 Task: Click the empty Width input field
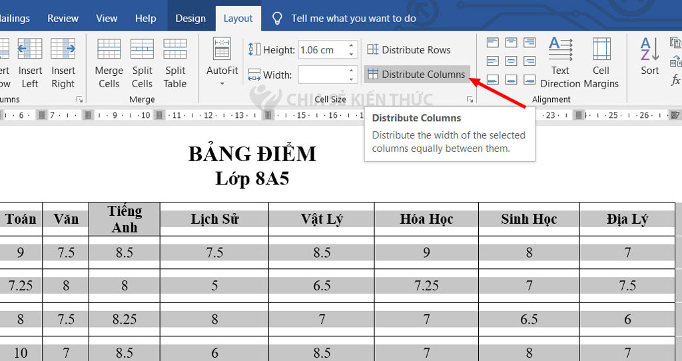pyautogui.click(x=322, y=75)
